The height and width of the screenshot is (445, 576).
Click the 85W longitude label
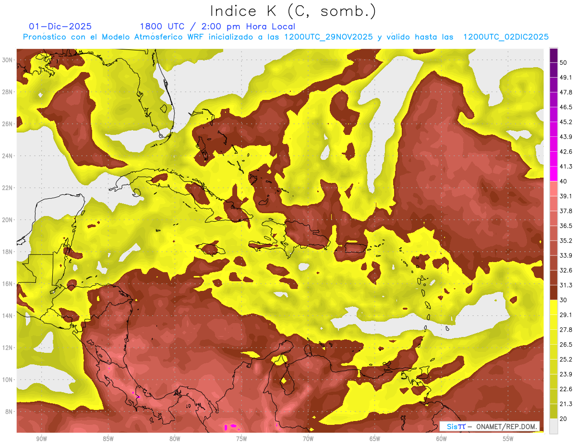pos(108,439)
